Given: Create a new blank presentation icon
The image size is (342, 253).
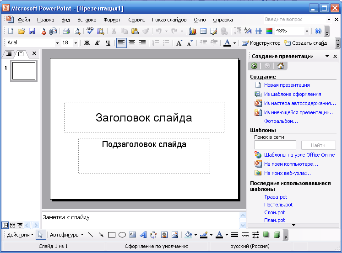Looking at the screenshot, I should [11, 31].
